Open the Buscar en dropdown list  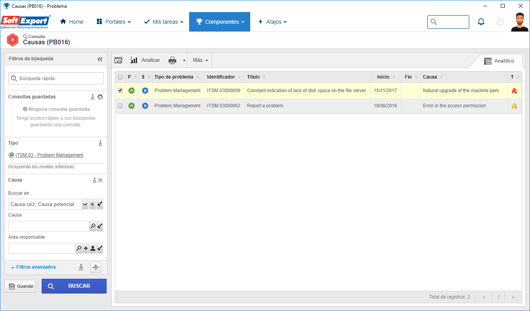click(85, 204)
